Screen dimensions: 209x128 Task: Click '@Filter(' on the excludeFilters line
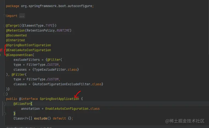click(x=55, y=60)
